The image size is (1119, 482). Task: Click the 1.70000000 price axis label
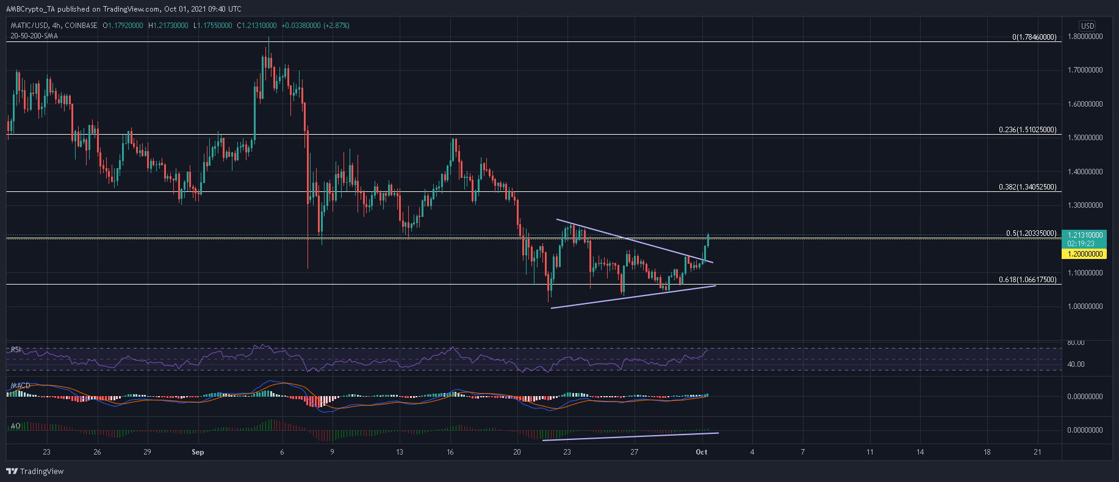1084,70
